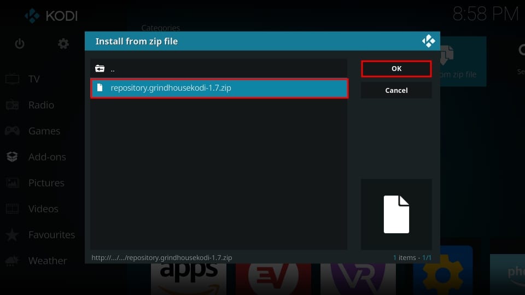Open Radio menu item
The width and height of the screenshot is (525, 295).
(x=41, y=105)
